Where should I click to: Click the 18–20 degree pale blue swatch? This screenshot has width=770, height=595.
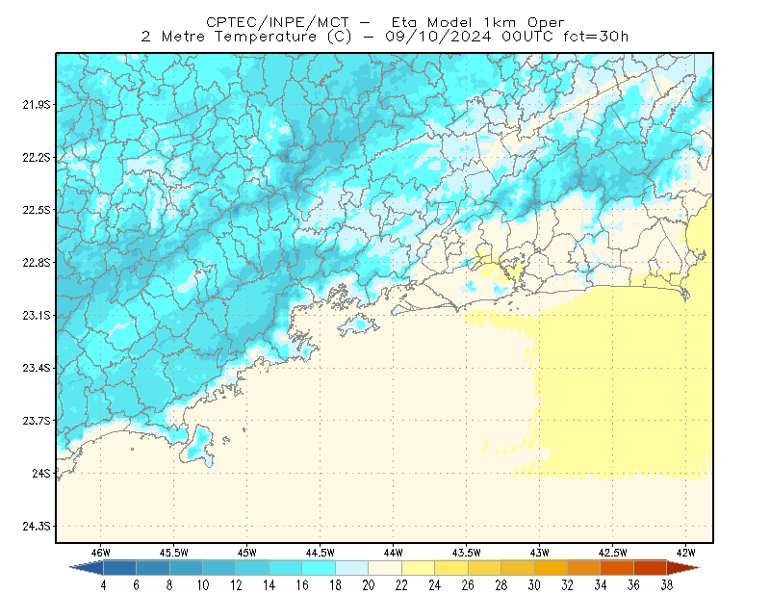pos(351,568)
